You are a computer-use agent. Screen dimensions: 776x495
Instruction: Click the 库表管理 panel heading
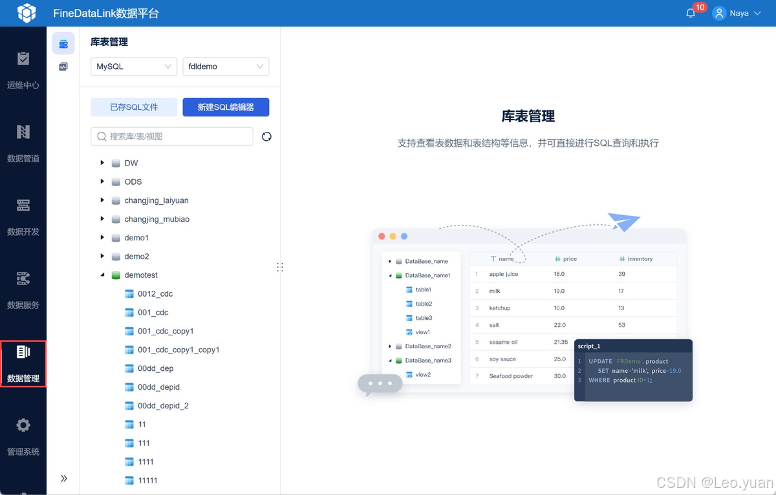109,42
